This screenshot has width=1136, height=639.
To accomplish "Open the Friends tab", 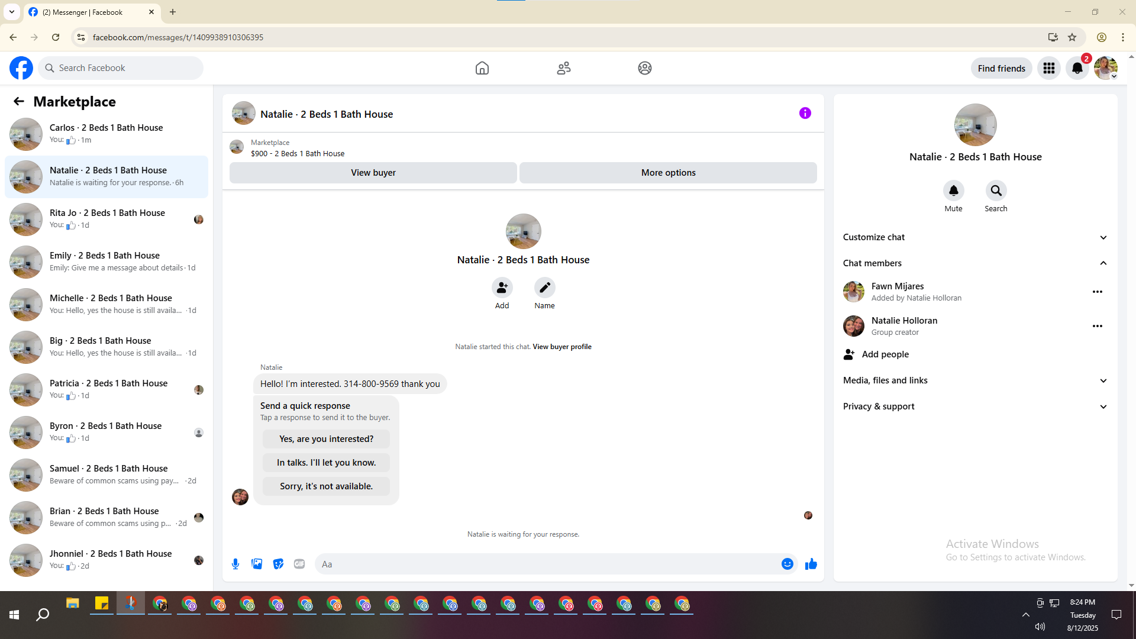I will tap(563, 68).
